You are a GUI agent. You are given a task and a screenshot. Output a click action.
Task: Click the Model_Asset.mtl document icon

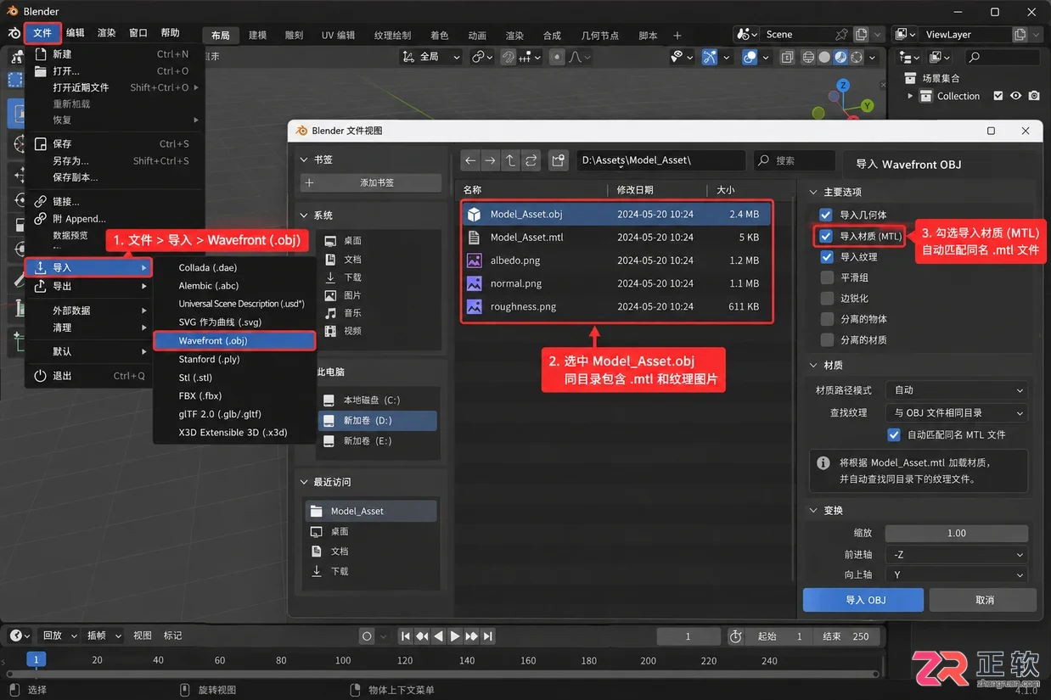click(x=475, y=238)
